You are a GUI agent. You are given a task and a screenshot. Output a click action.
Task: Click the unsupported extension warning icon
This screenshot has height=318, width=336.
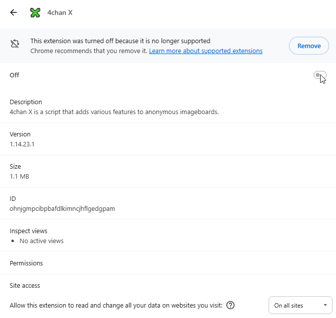click(15, 44)
